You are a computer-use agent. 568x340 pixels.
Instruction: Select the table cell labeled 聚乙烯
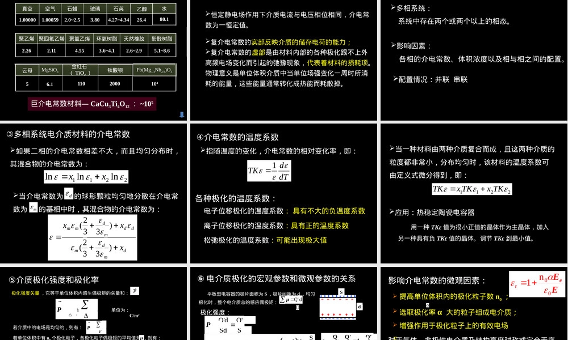[x=27, y=39]
